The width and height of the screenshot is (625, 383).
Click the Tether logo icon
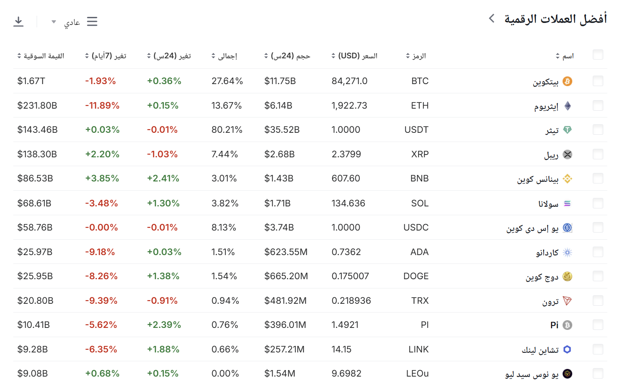tap(567, 130)
